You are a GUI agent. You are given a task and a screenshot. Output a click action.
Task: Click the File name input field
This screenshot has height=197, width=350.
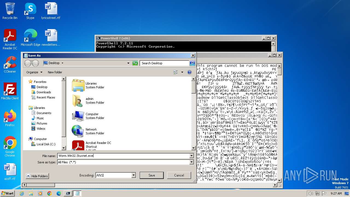coord(123,156)
